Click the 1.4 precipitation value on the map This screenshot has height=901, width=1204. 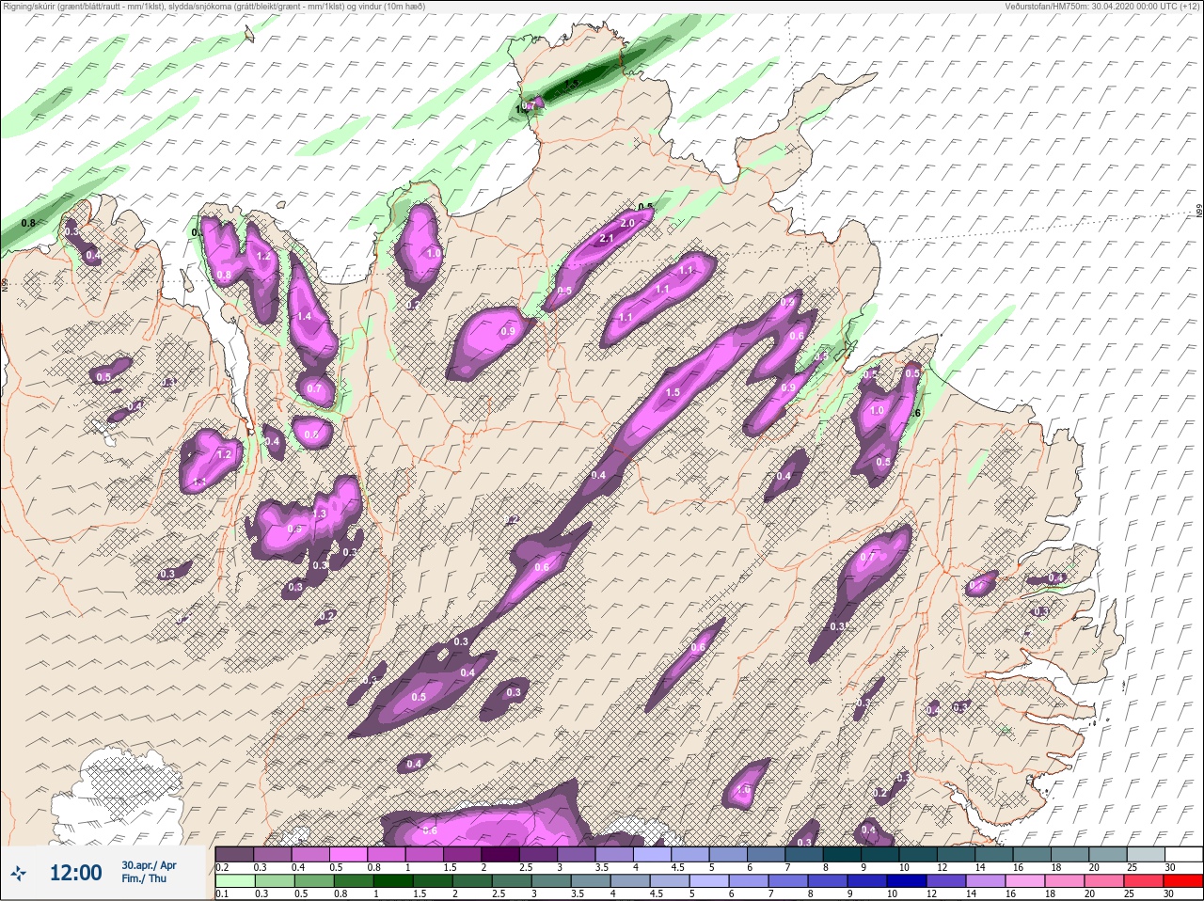(304, 317)
